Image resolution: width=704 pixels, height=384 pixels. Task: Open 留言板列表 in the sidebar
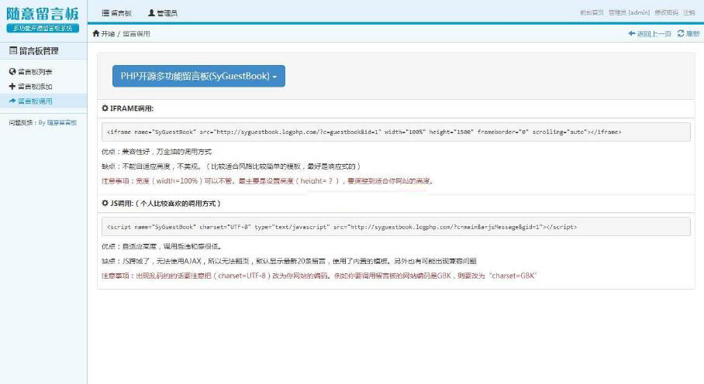(x=35, y=72)
